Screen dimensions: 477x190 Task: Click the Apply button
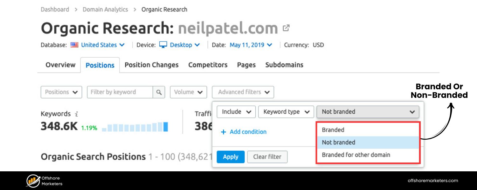pos(231,157)
